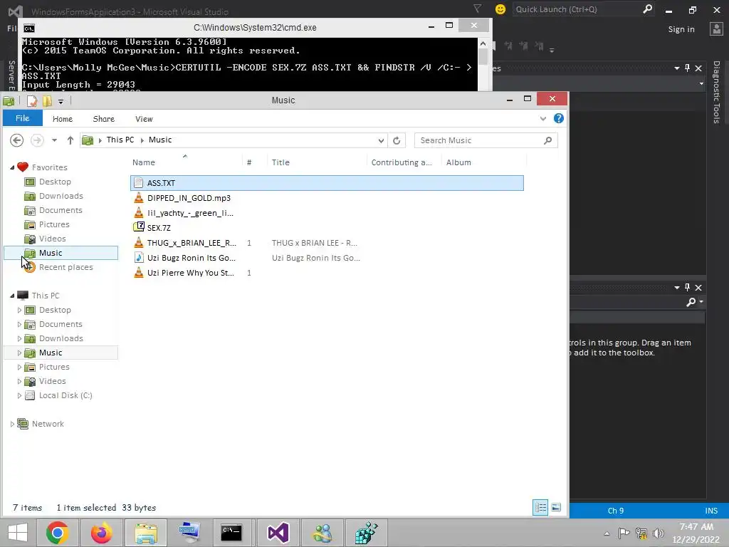The image size is (729, 547).
Task: Sort by Album column header
Action: (483, 162)
